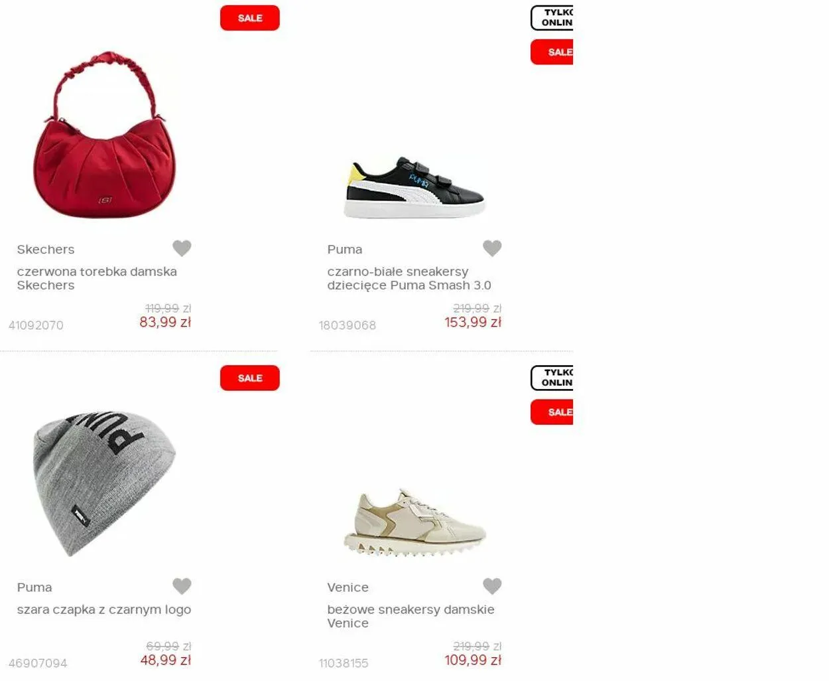Click SALE badge on Puma Smash sneakers
The height and width of the screenshot is (681, 829).
552,52
